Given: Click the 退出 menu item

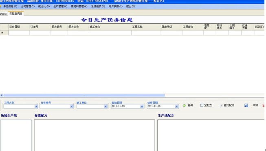Looking at the screenshot, I should pyautogui.click(x=130, y=6).
